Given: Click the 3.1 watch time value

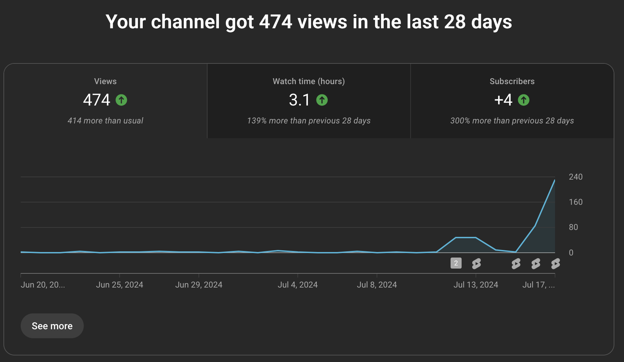Looking at the screenshot, I should pos(300,100).
